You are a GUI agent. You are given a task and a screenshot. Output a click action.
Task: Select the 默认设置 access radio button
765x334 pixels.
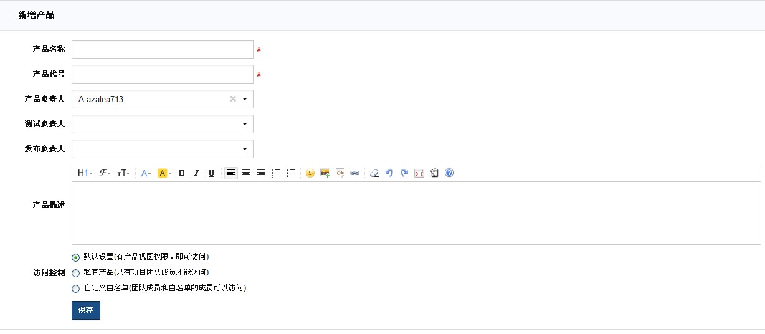pos(76,257)
